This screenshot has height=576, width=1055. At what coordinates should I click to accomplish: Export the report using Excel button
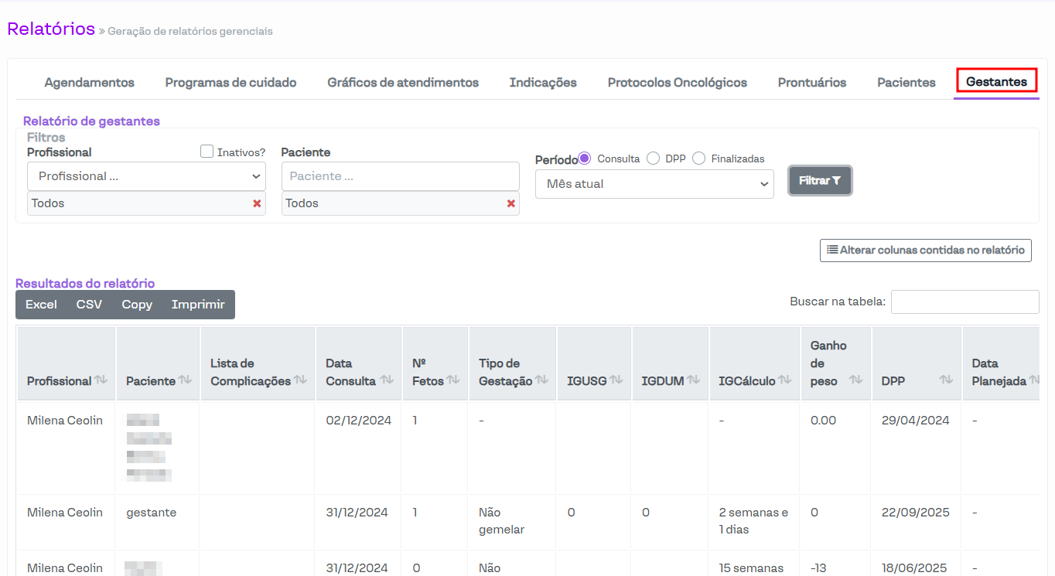click(x=41, y=305)
